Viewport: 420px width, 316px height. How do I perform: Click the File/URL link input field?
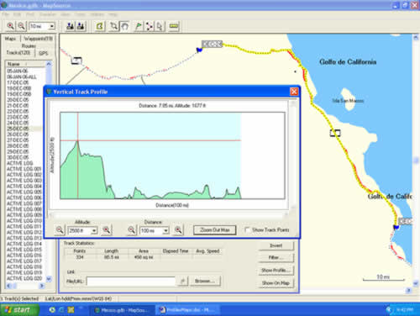131,281
